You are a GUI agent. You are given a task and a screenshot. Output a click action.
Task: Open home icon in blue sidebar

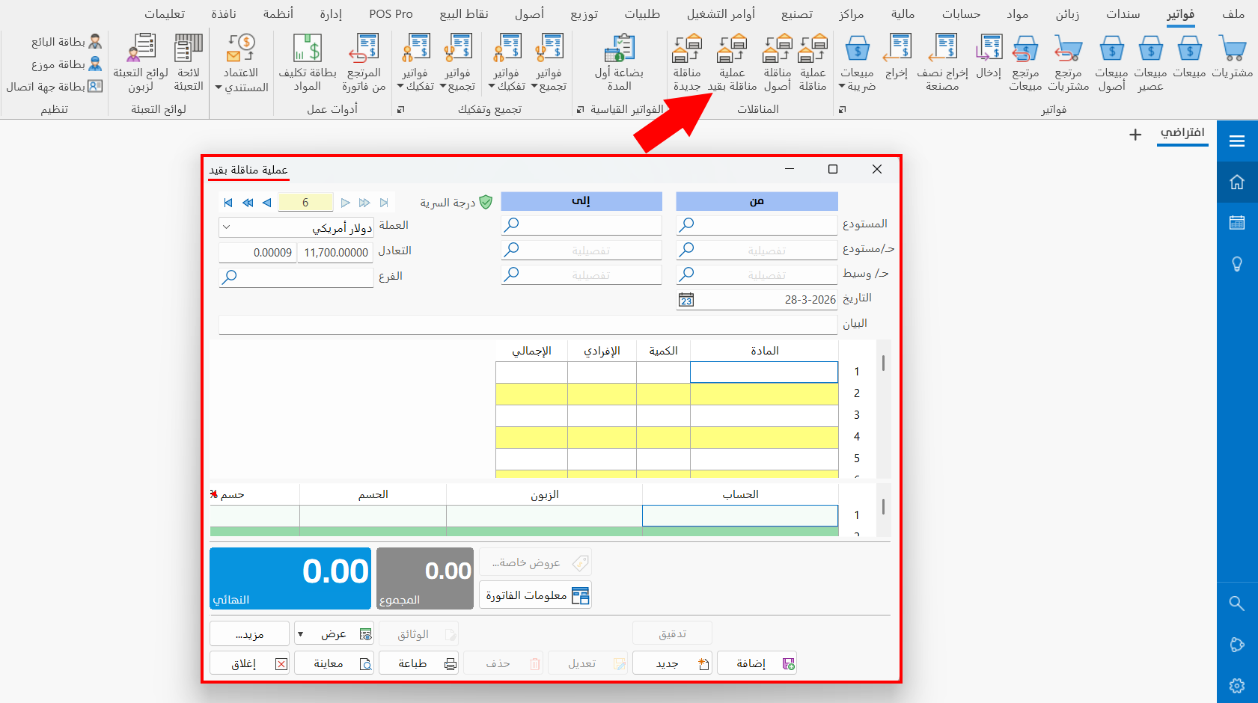[1237, 182]
